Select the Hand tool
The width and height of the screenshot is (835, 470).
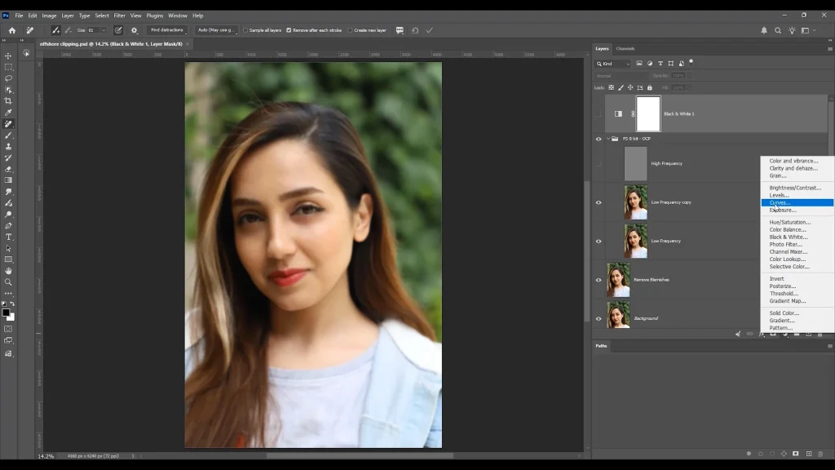[x=8, y=271]
